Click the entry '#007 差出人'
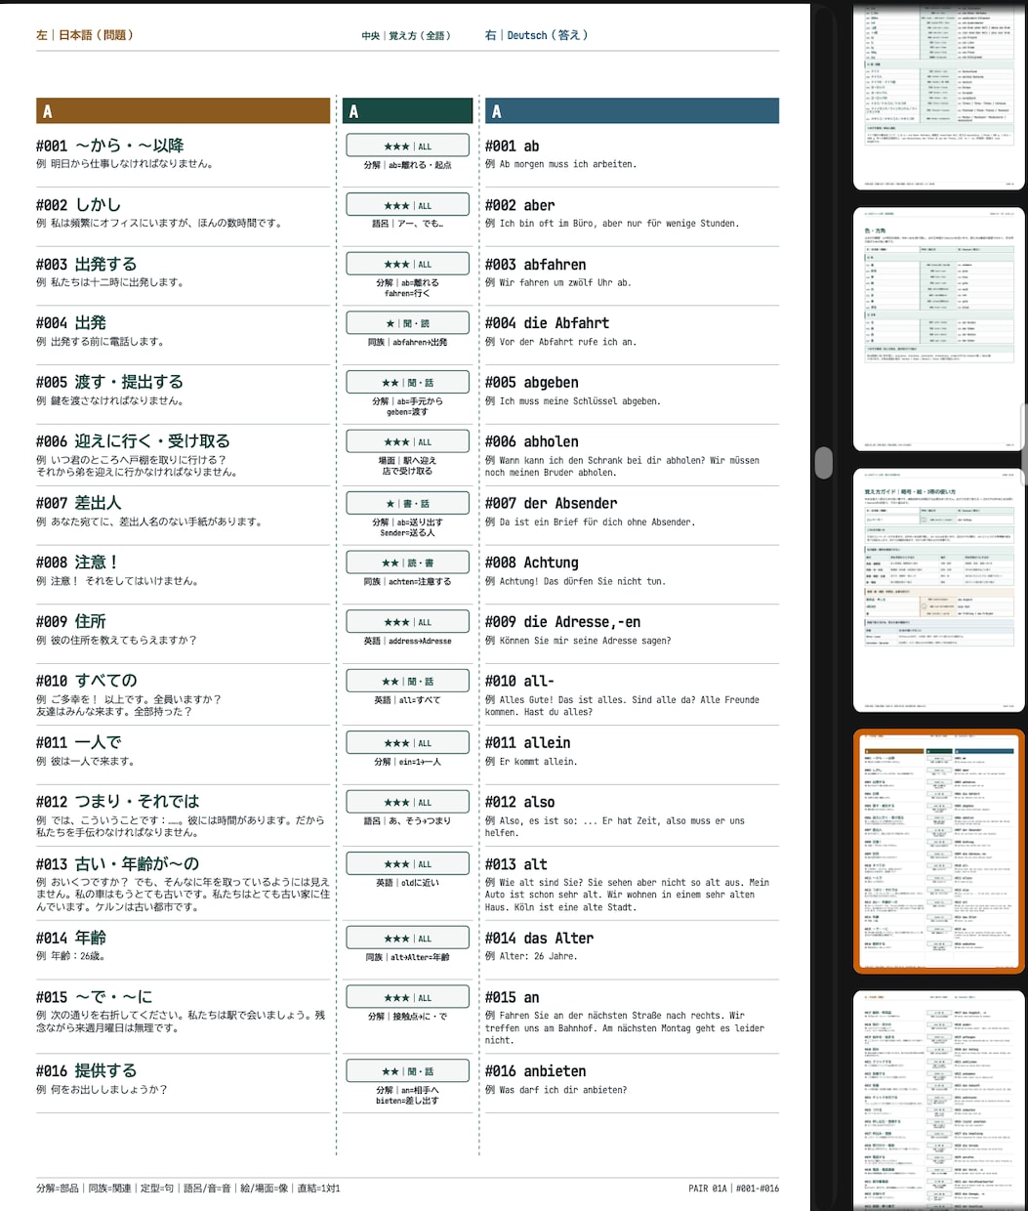 click(78, 503)
